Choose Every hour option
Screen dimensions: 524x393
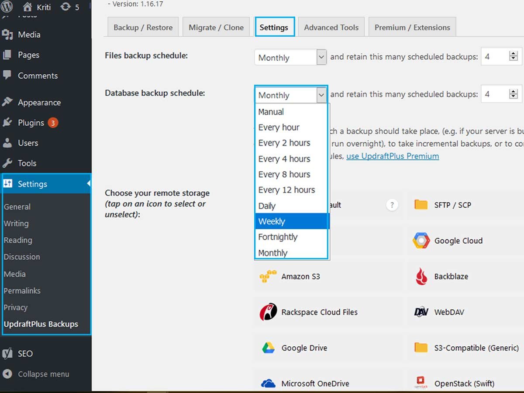pos(291,128)
